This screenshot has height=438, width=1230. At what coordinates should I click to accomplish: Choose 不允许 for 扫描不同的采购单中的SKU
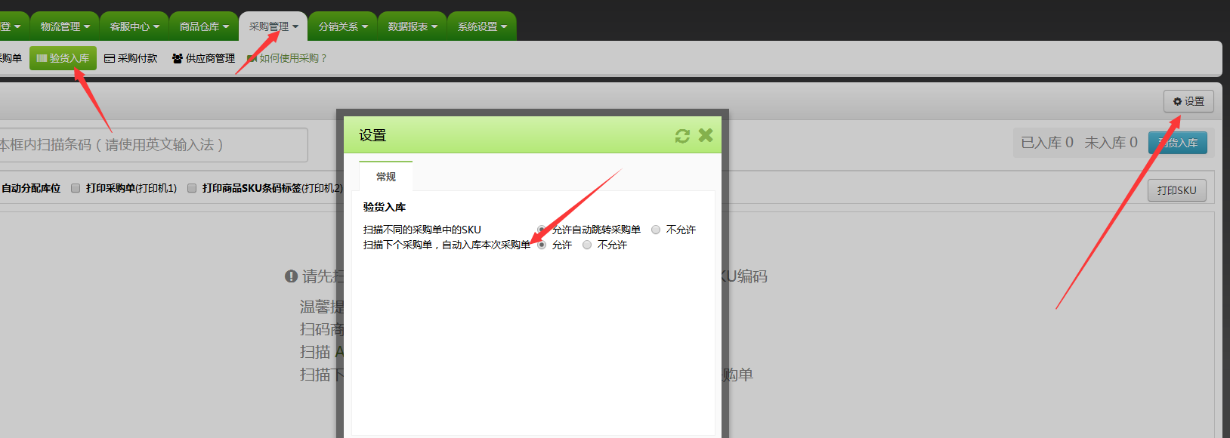(656, 230)
